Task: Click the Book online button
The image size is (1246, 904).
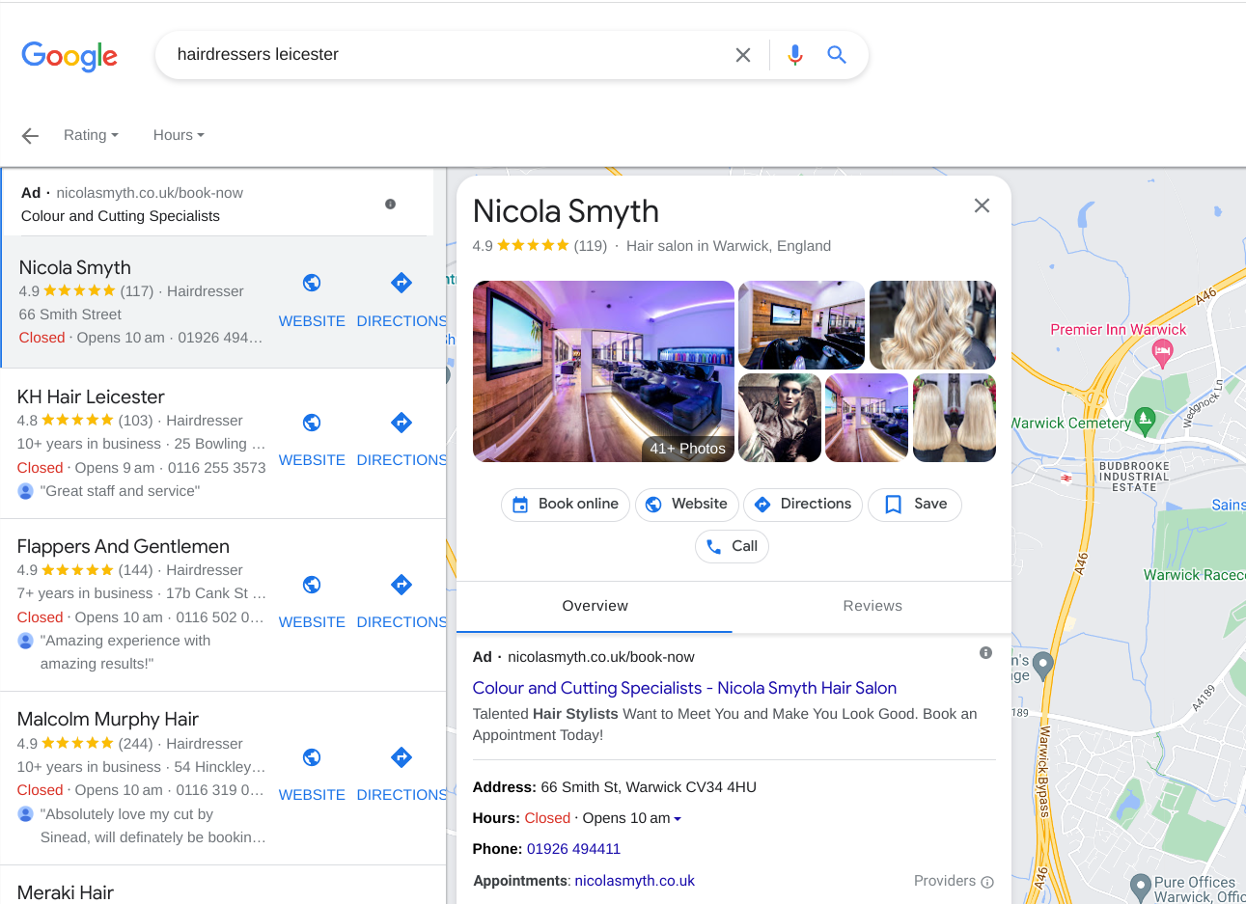Action: (x=566, y=505)
